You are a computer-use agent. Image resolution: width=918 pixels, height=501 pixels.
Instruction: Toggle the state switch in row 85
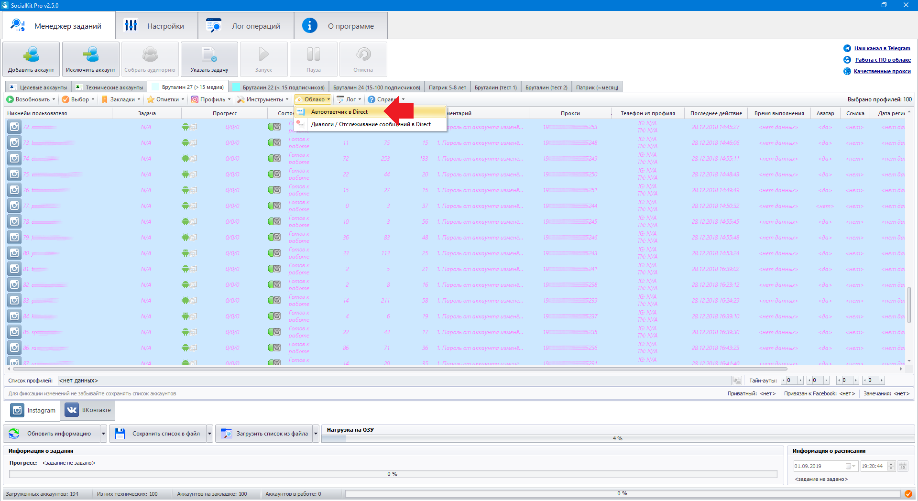(x=274, y=332)
